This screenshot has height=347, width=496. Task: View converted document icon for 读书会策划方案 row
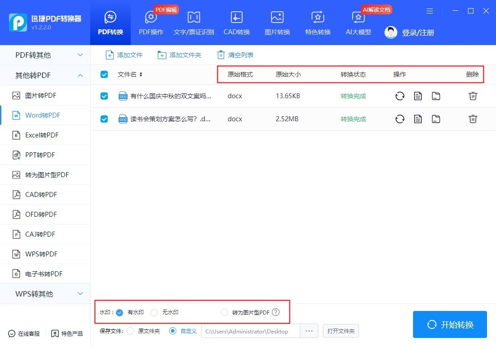pyautogui.click(x=418, y=119)
